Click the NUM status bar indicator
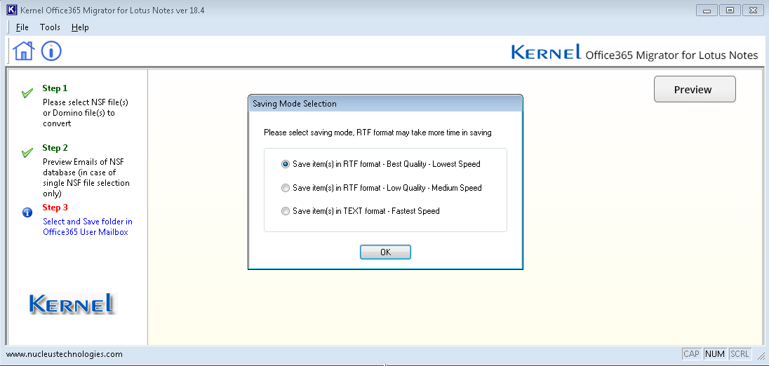 [x=714, y=354]
